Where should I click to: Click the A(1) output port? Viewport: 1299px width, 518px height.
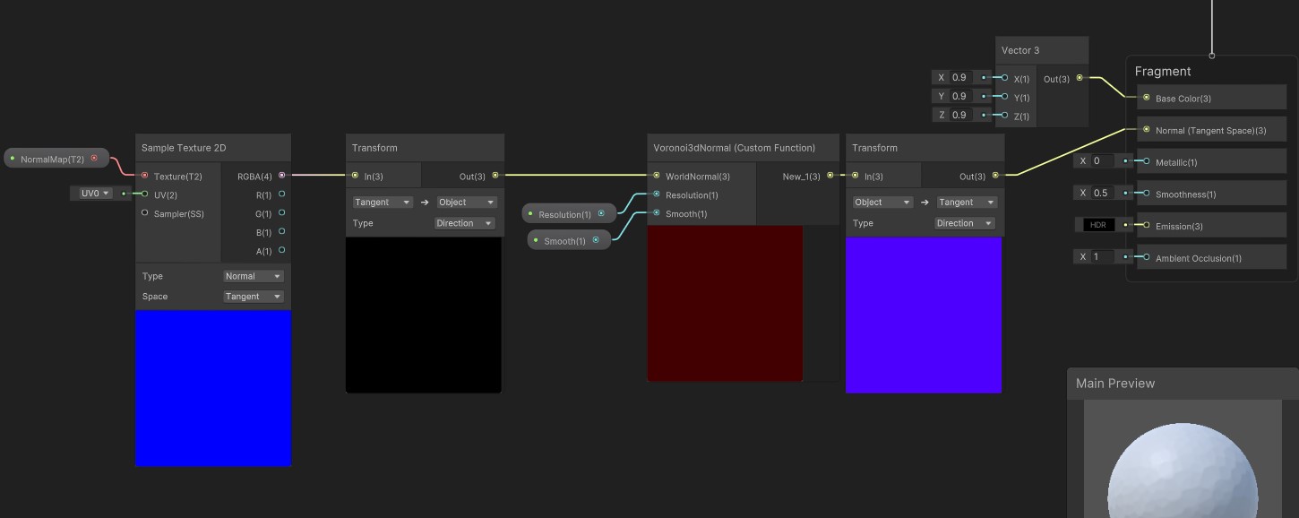coord(281,251)
